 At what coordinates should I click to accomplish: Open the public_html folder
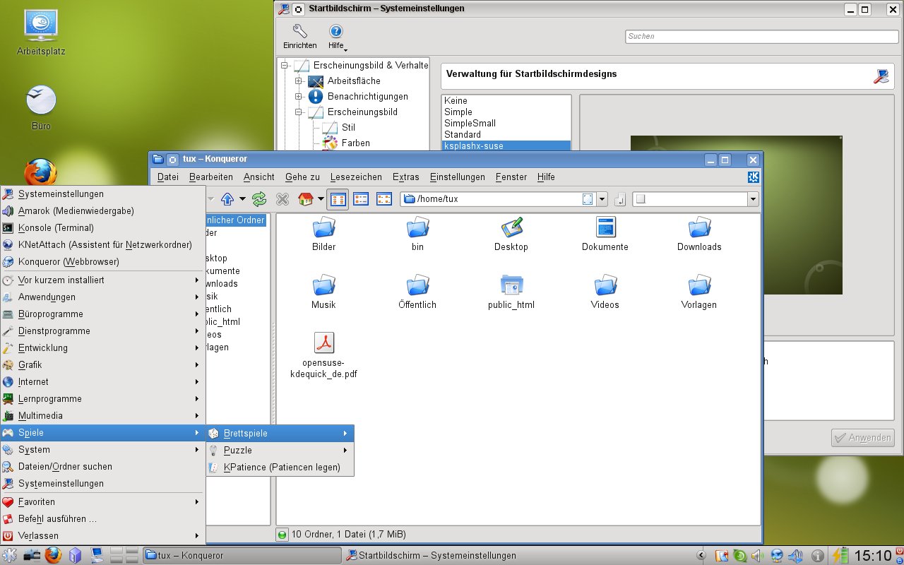[511, 292]
